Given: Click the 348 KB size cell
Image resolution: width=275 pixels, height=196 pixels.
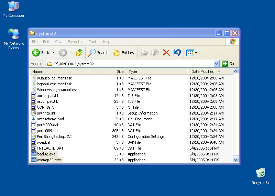Looking at the screenshot, I should coord(118,137).
